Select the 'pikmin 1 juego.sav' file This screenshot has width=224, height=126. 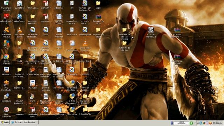coord(46,85)
